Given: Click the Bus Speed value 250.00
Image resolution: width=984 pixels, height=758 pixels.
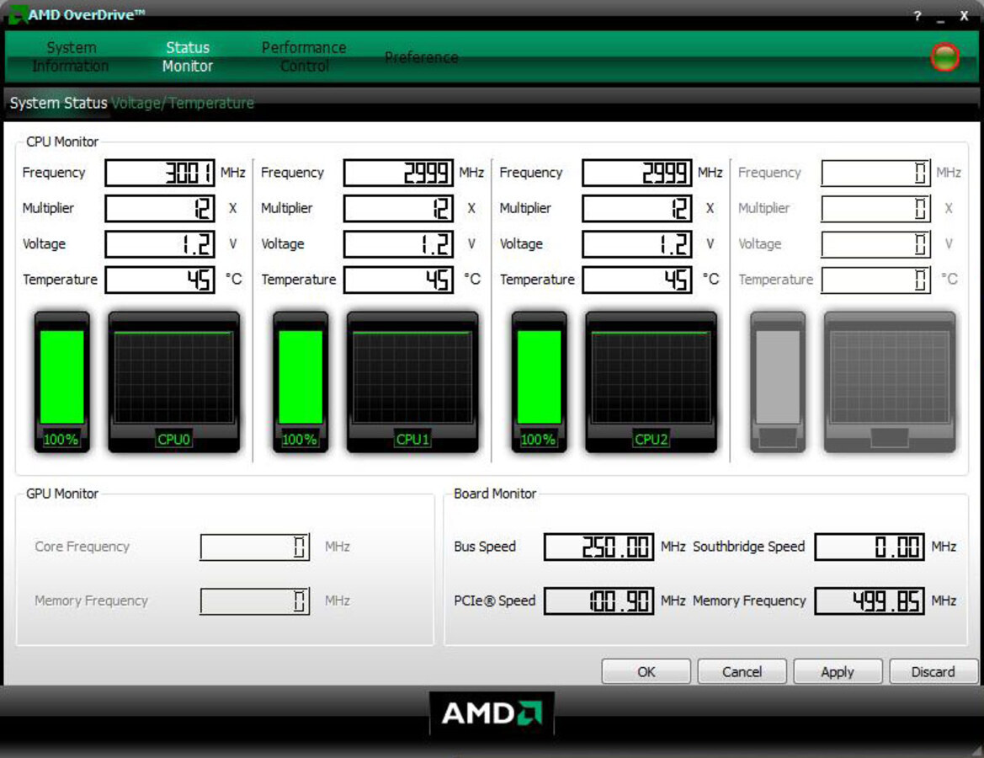Looking at the screenshot, I should tap(598, 547).
